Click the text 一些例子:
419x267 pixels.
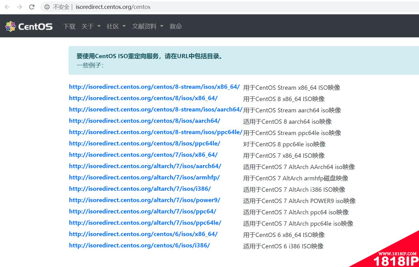(90, 65)
